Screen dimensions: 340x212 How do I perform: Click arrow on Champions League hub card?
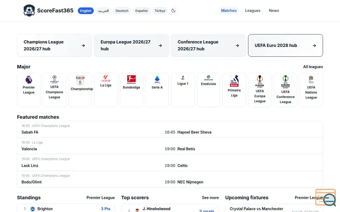[x=83, y=46]
